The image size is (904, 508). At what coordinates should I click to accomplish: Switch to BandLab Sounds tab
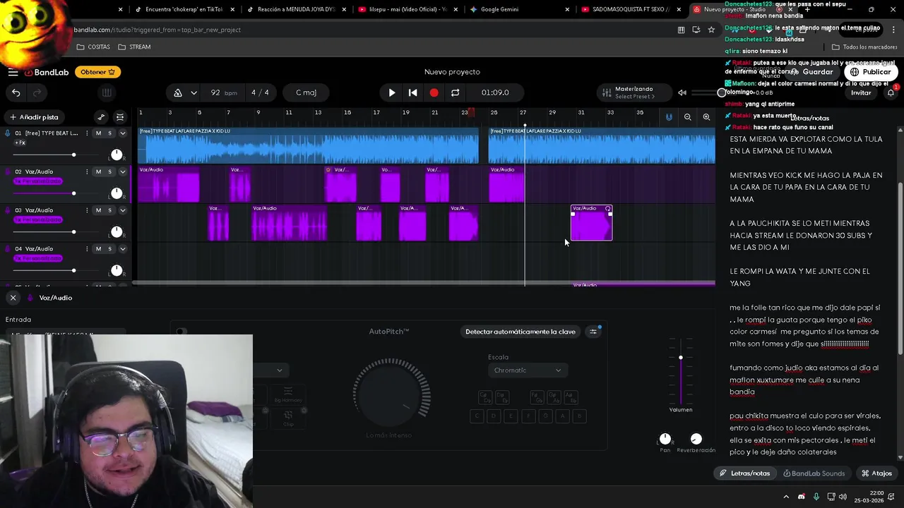pos(814,473)
